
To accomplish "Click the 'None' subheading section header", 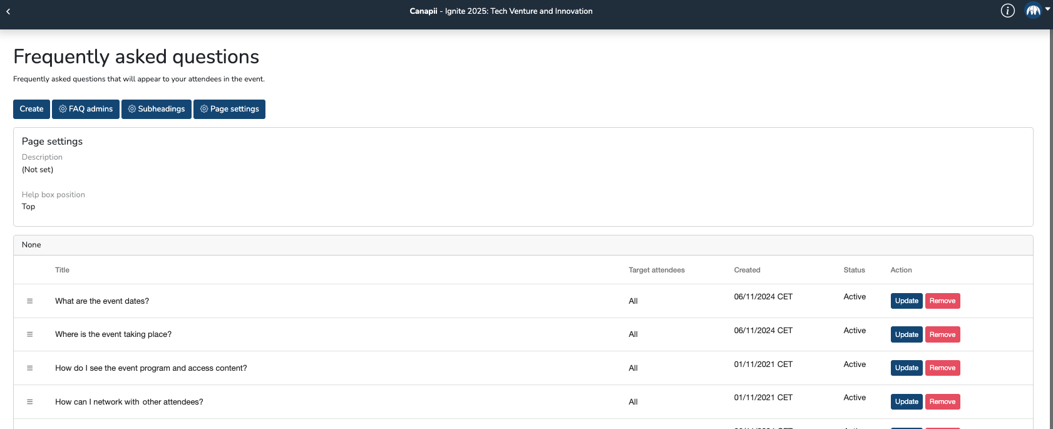I will pyautogui.click(x=31, y=245).
